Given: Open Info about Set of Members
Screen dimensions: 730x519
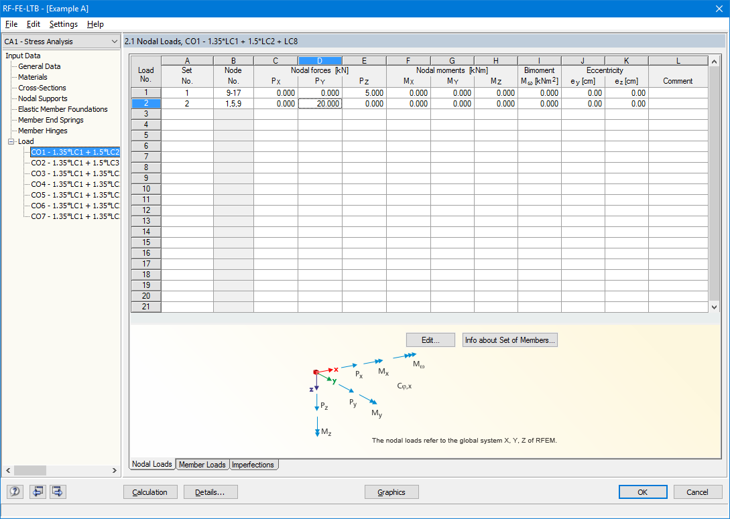Looking at the screenshot, I should [x=509, y=340].
